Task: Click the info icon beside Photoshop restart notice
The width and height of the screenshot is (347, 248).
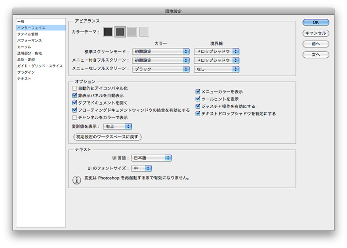Action: (x=76, y=180)
